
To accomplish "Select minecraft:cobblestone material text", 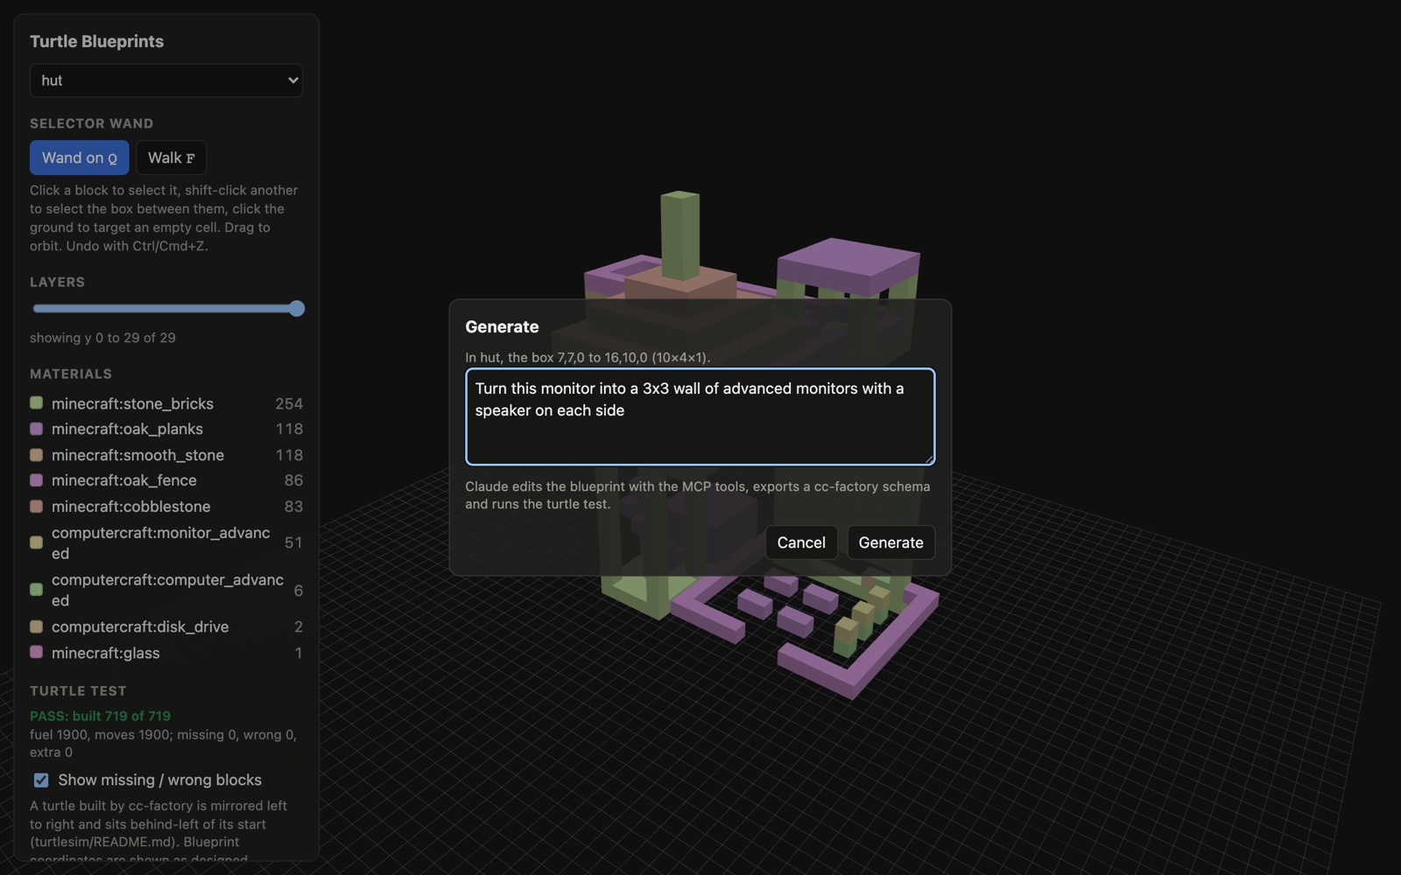I will [130, 507].
